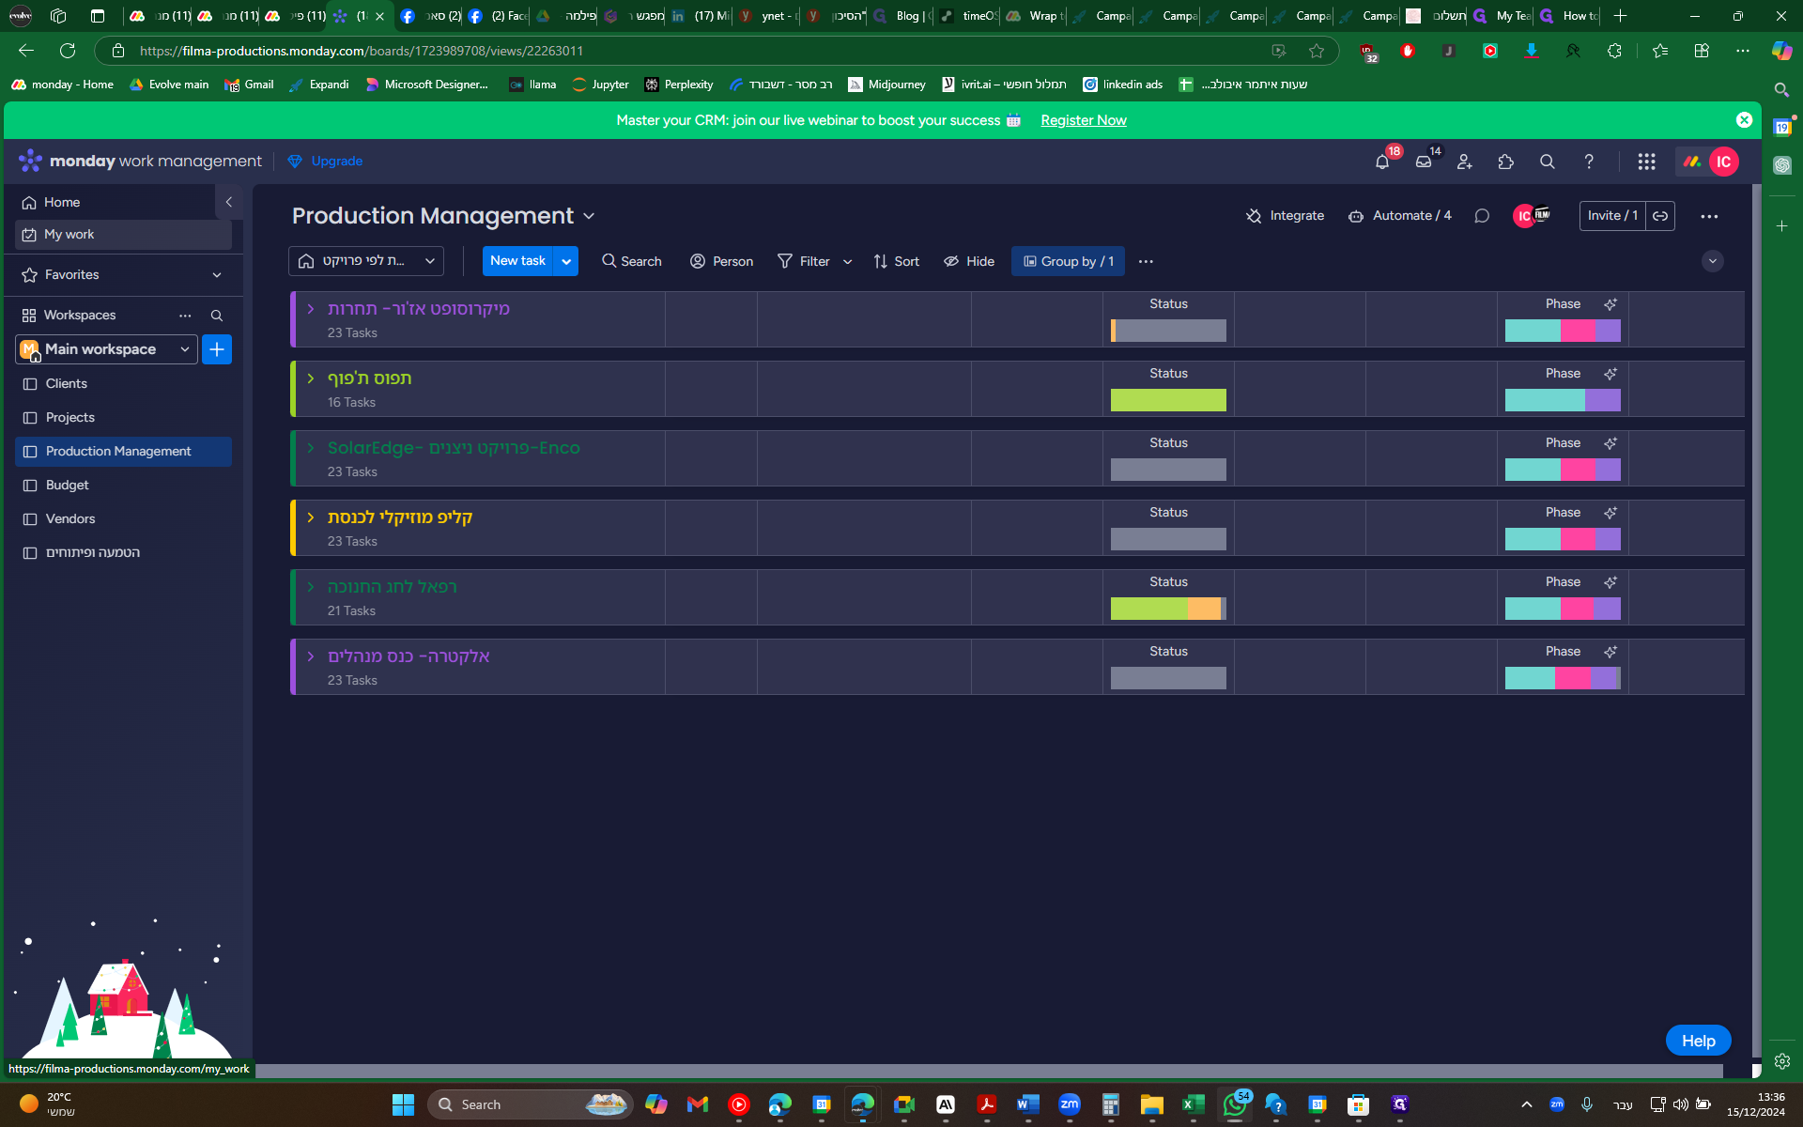Open the inbox tray icon
Screen dimensions: 1803x1127
coord(1424,162)
